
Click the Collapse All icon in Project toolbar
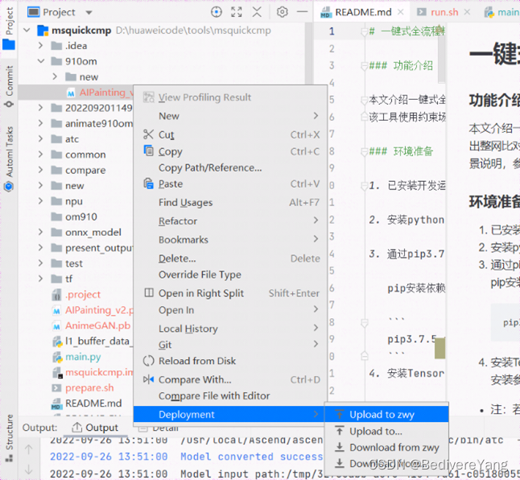[x=257, y=12]
